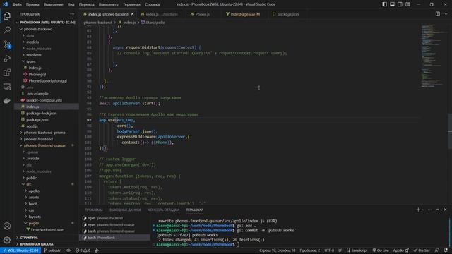Open the Файл menu

tap(17, 4)
